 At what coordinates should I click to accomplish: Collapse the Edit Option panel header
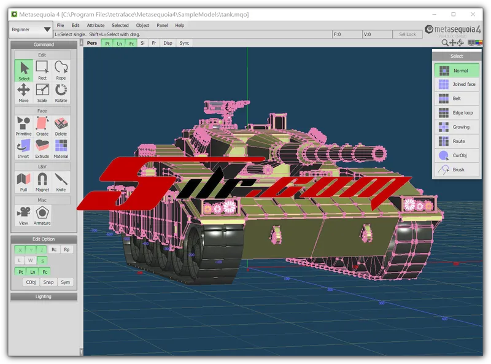(x=44, y=239)
